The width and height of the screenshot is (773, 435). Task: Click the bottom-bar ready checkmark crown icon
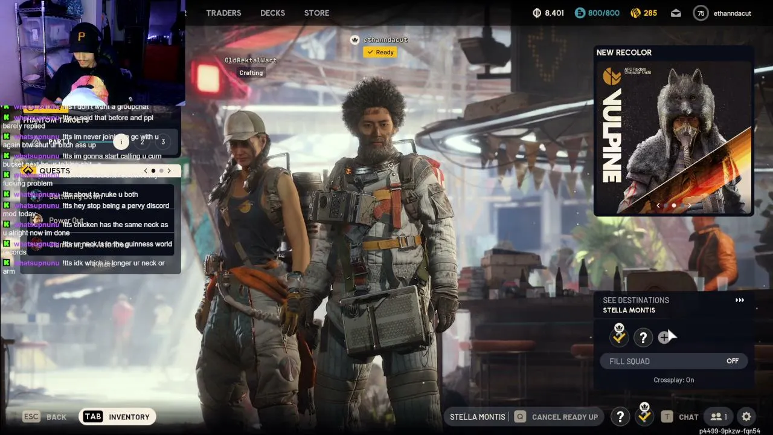click(644, 414)
